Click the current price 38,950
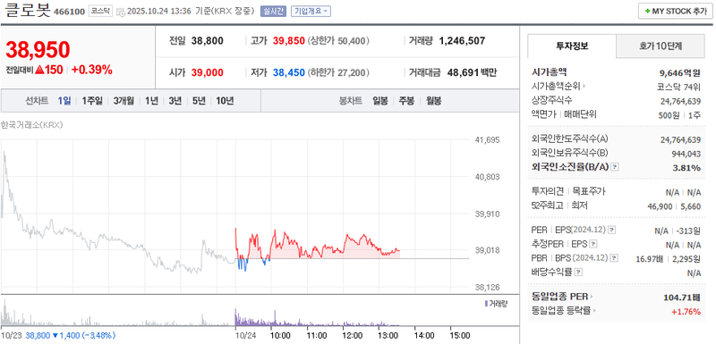This screenshot has width=716, height=344. point(38,50)
